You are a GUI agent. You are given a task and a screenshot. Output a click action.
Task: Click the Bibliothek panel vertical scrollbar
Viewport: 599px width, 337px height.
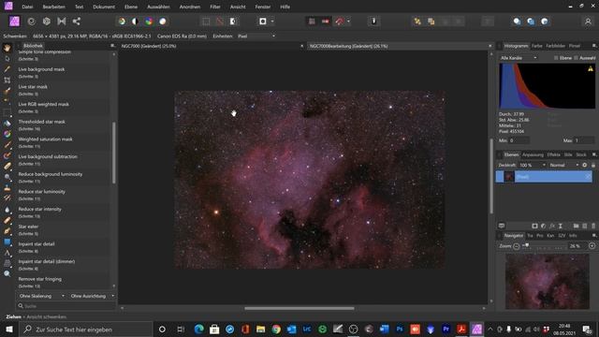tap(113, 153)
